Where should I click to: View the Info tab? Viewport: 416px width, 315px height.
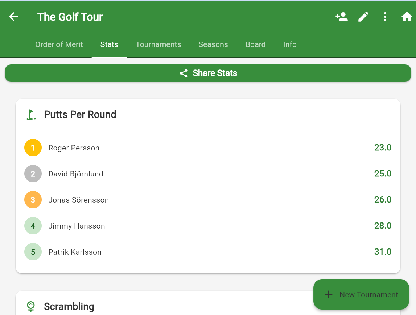[290, 44]
